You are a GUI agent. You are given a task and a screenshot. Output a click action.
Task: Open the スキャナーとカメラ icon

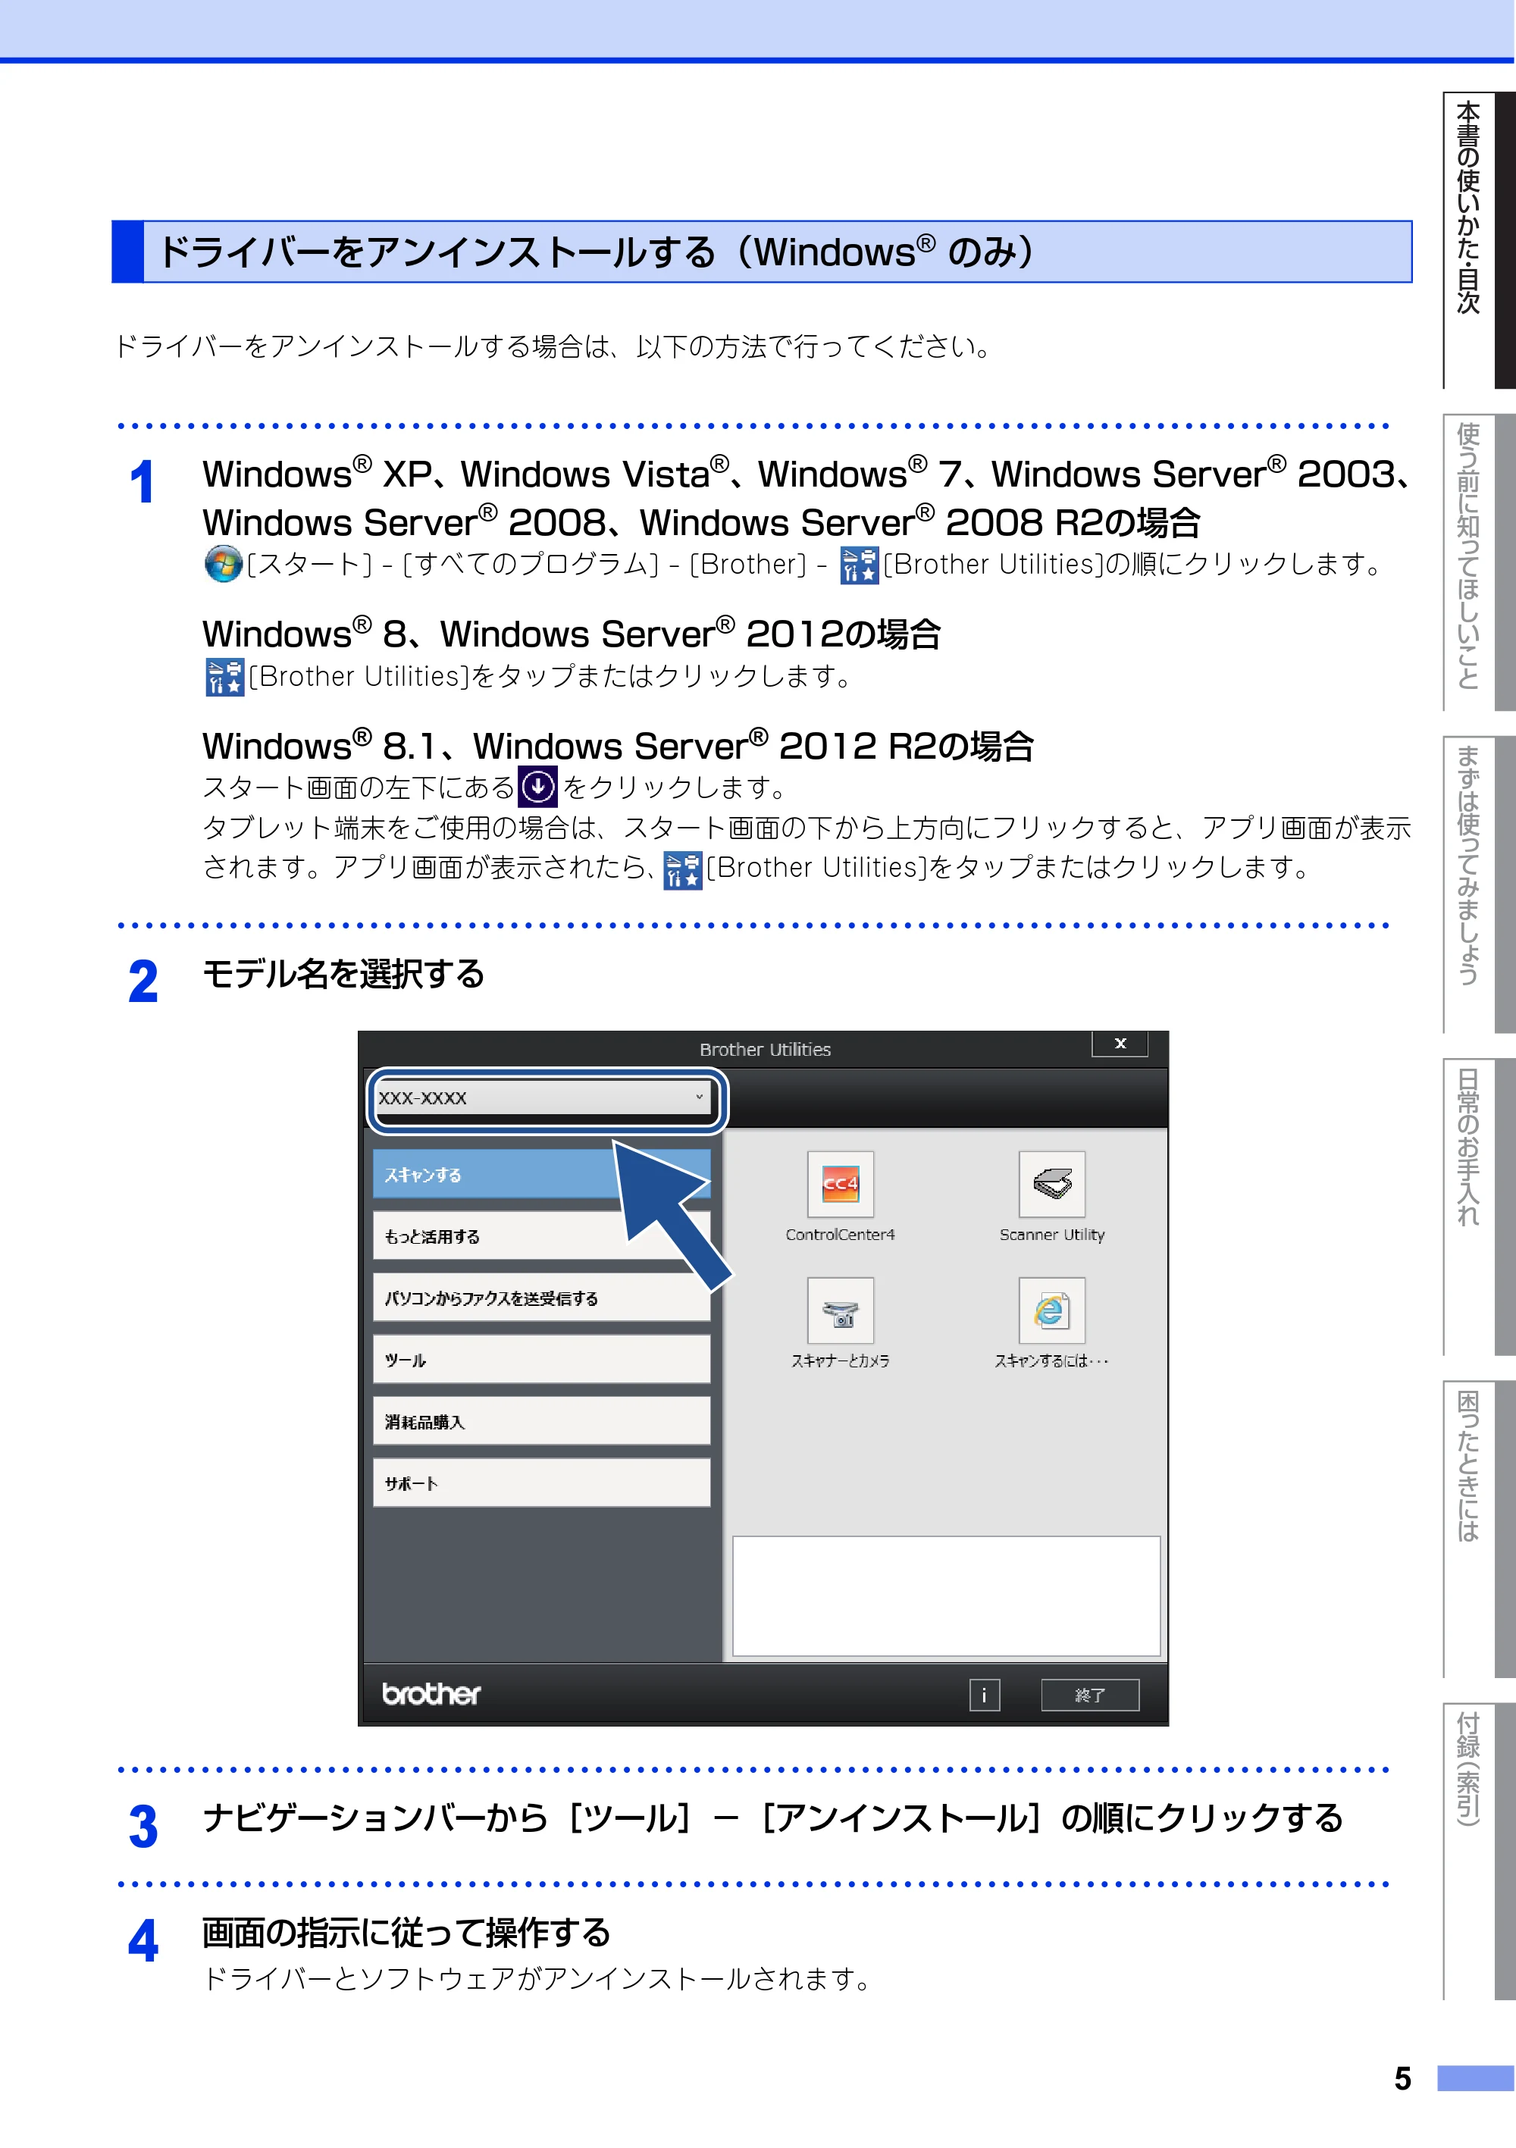[x=841, y=1310]
